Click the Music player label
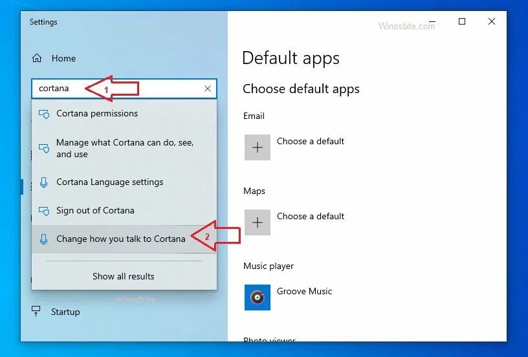 (269, 266)
